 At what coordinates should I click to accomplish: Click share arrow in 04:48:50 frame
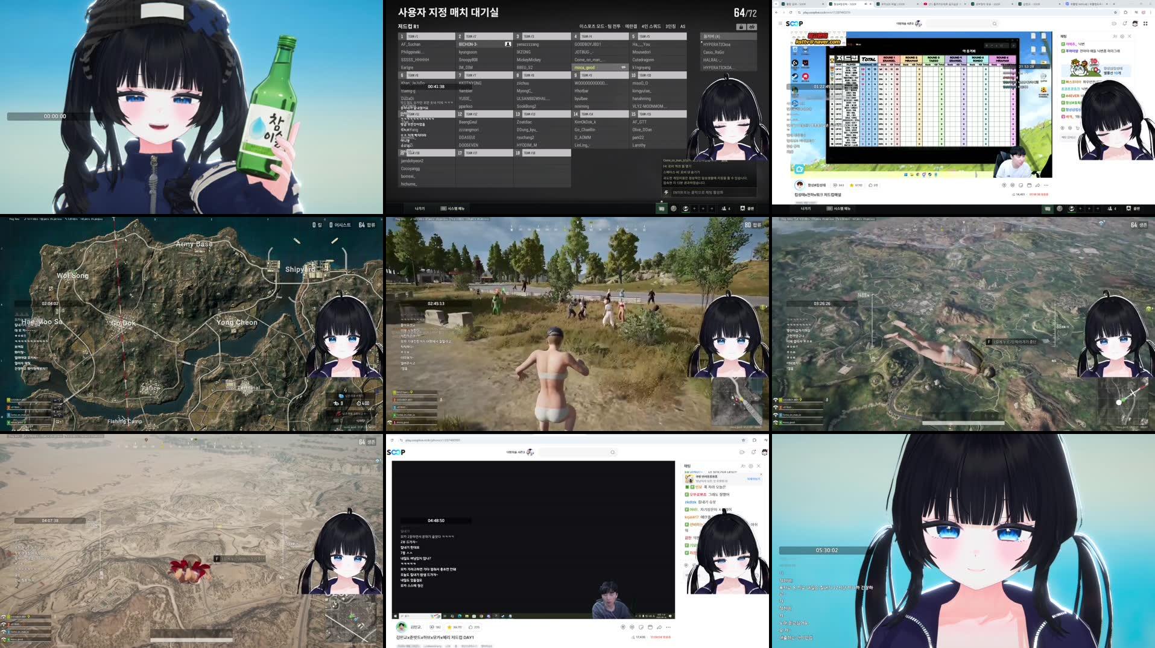tap(659, 627)
